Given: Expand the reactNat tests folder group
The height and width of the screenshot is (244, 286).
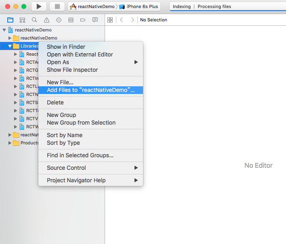Looking at the screenshot, I should tap(10, 135).
